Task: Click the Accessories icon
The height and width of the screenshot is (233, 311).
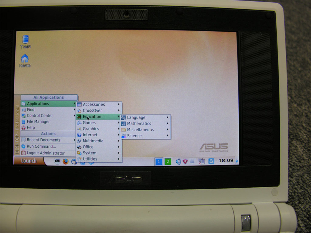Action: pyautogui.click(x=79, y=104)
